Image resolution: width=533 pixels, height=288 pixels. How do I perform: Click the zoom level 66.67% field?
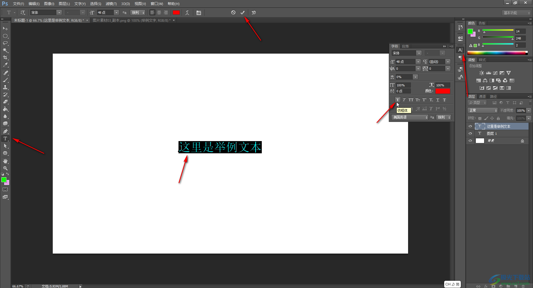pyautogui.click(x=18, y=286)
